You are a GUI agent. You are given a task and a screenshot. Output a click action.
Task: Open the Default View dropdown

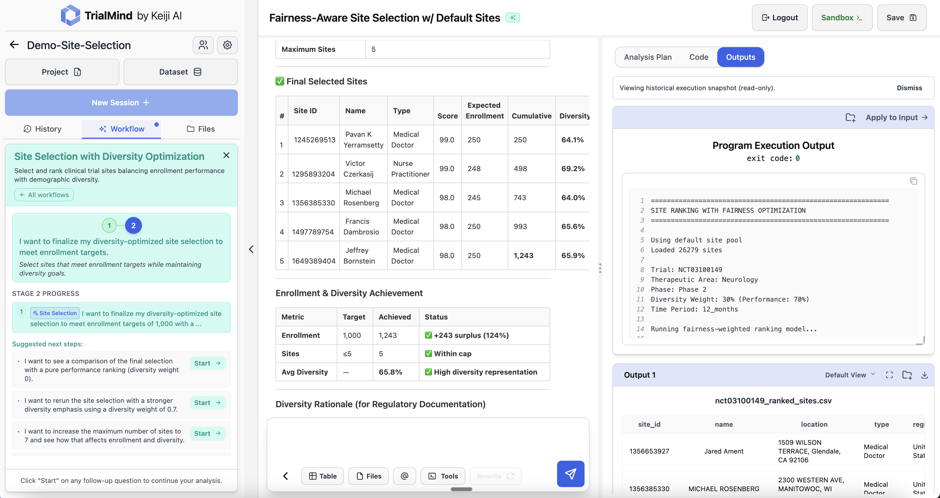pyautogui.click(x=850, y=375)
